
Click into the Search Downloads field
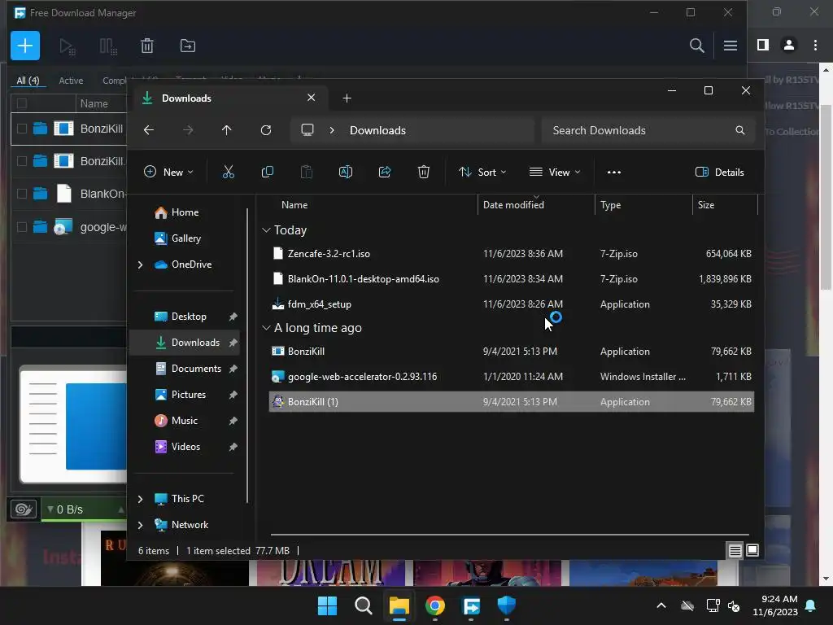(x=648, y=130)
